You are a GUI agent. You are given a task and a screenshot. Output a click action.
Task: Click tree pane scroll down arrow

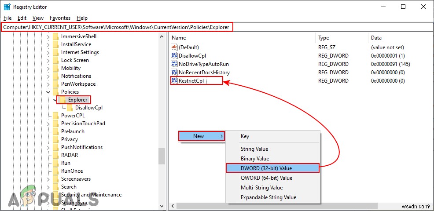tap(162, 206)
